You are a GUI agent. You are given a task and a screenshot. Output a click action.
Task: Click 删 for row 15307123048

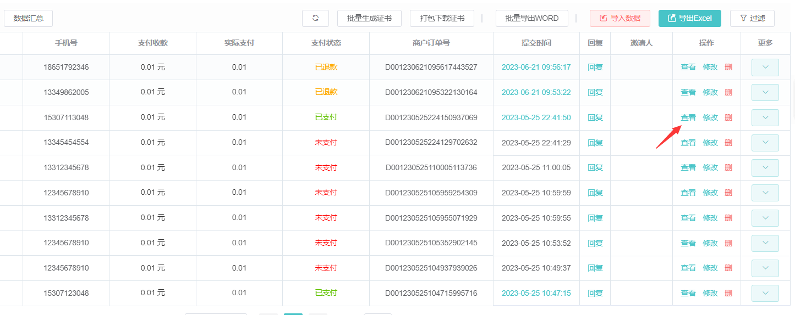(x=728, y=293)
